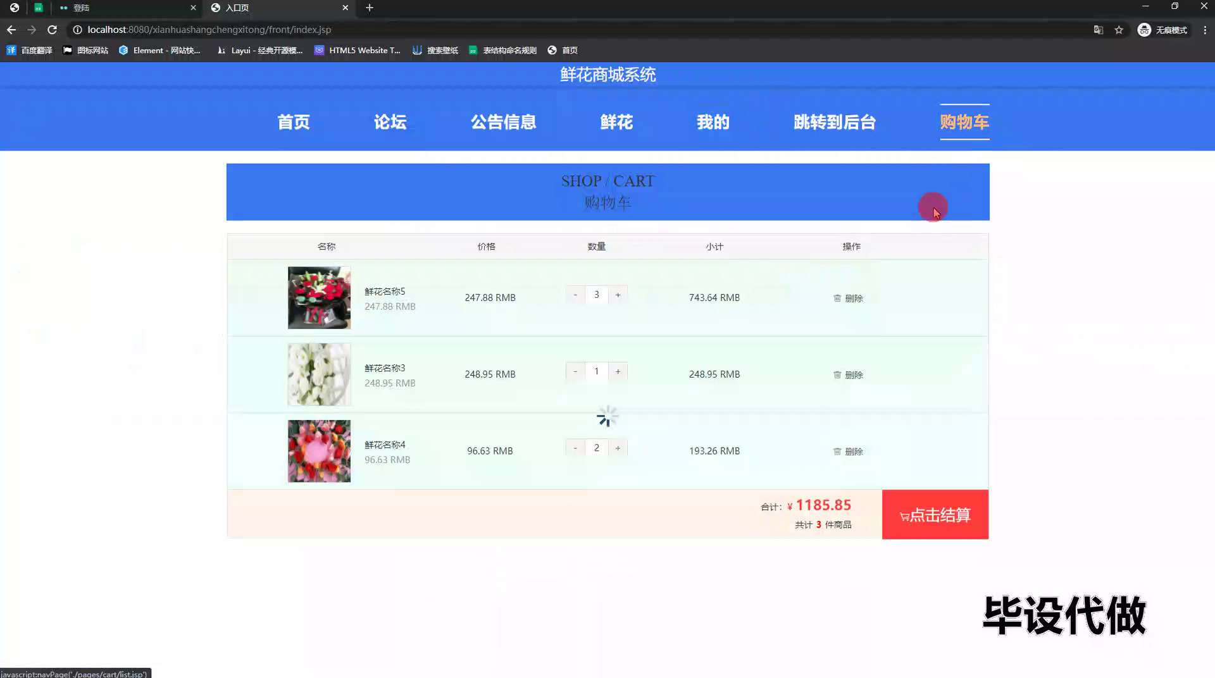Click the address bar URL
Viewport: 1215px width, 678px height.
click(x=209, y=30)
